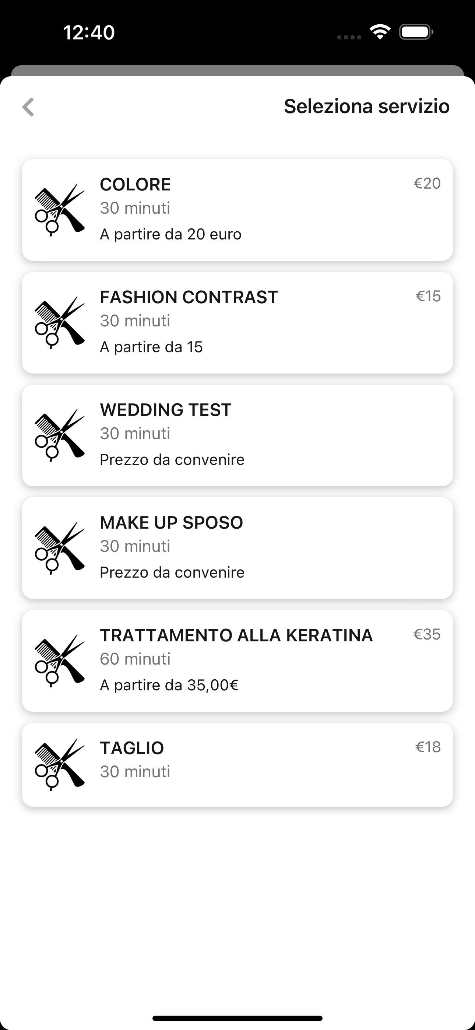Tap the scissors icon beside MAKE UP SPOSO

tap(60, 548)
